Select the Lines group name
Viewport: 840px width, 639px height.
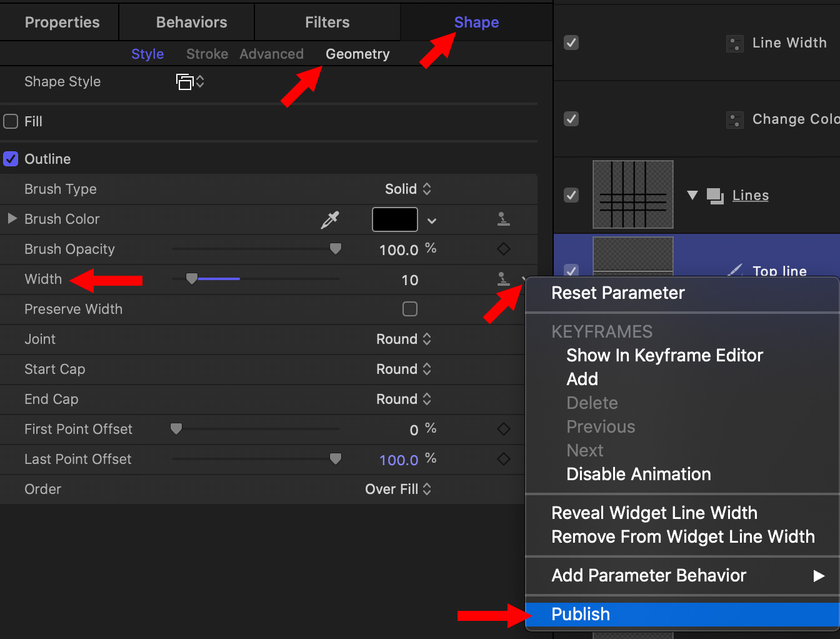pyautogui.click(x=751, y=196)
